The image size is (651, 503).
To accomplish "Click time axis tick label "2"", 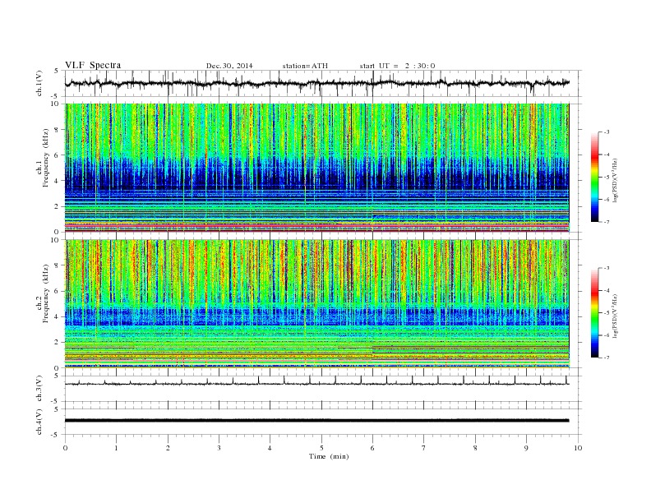I will pyautogui.click(x=168, y=448).
